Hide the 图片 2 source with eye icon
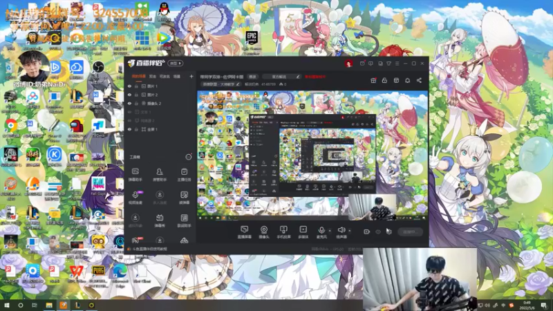Viewport: 553px width, 311px height. tap(129, 95)
